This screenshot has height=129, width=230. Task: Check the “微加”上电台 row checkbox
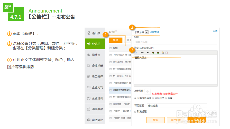pyautogui.click(x=111, y=111)
